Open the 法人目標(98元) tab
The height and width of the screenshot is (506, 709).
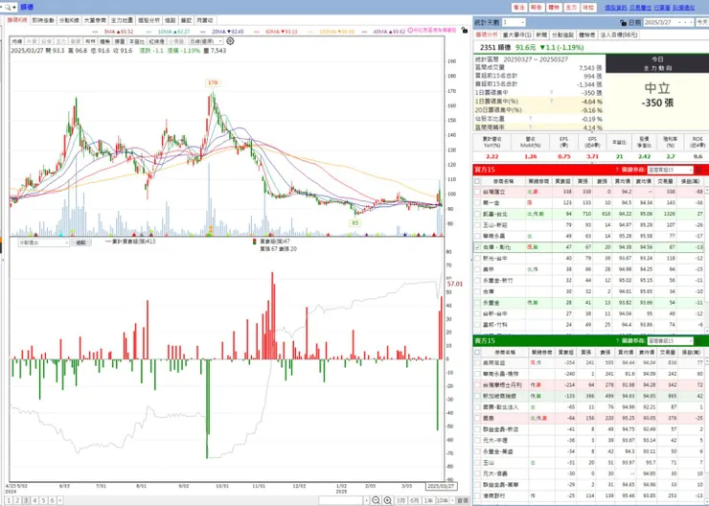[x=618, y=34]
